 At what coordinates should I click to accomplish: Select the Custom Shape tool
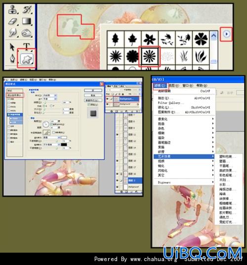(27, 59)
